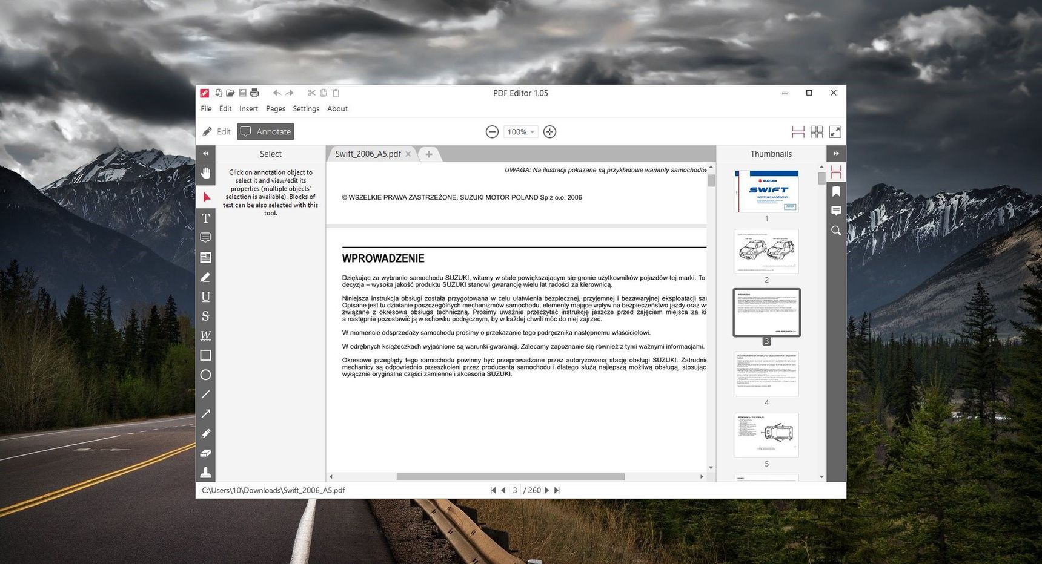Select the Strikethrough text tool

[206, 316]
